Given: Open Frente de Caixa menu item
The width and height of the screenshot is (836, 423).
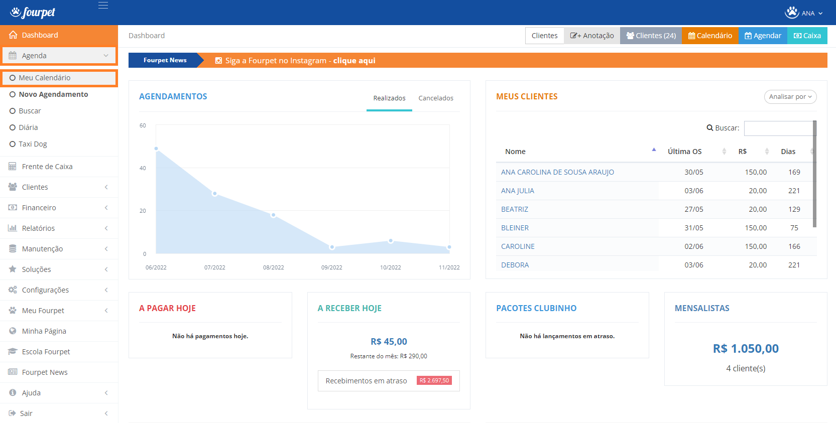Looking at the screenshot, I should click(59, 167).
